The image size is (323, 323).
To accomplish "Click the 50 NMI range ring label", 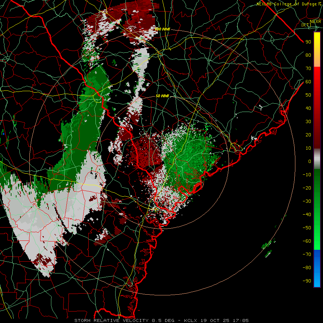I will point(162,96).
